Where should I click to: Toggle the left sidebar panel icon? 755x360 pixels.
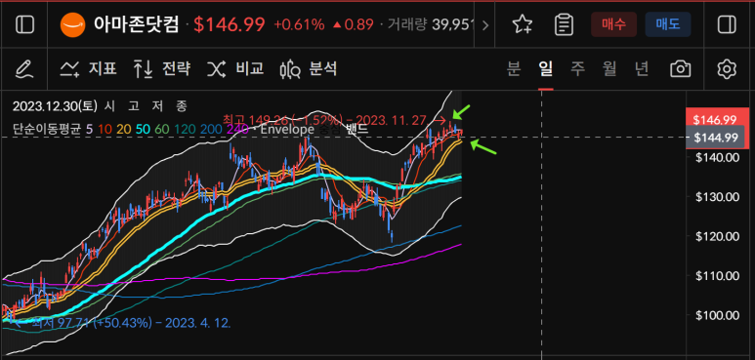pos(24,24)
